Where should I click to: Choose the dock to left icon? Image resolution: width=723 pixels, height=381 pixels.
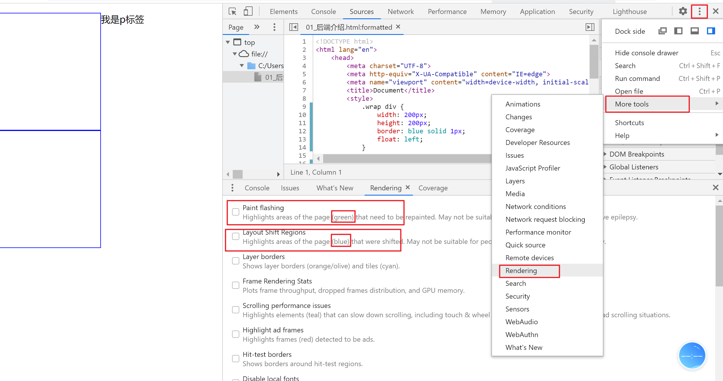[x=678, y=31]
